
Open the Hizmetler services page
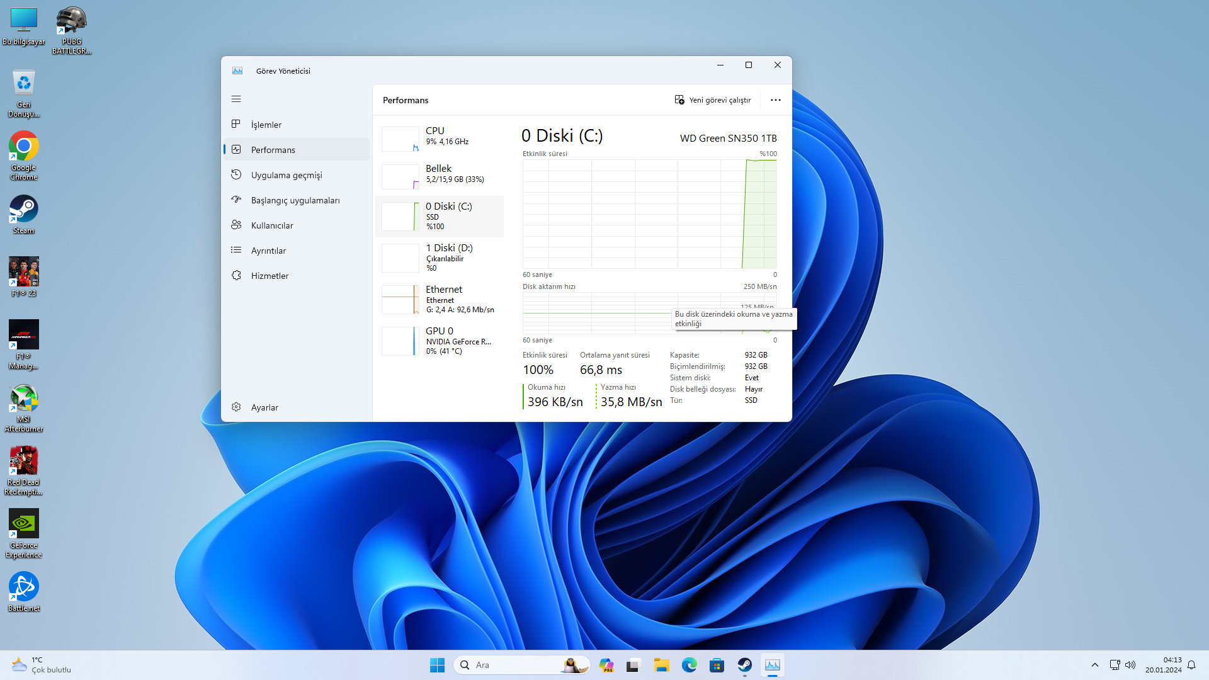(270, 276)
